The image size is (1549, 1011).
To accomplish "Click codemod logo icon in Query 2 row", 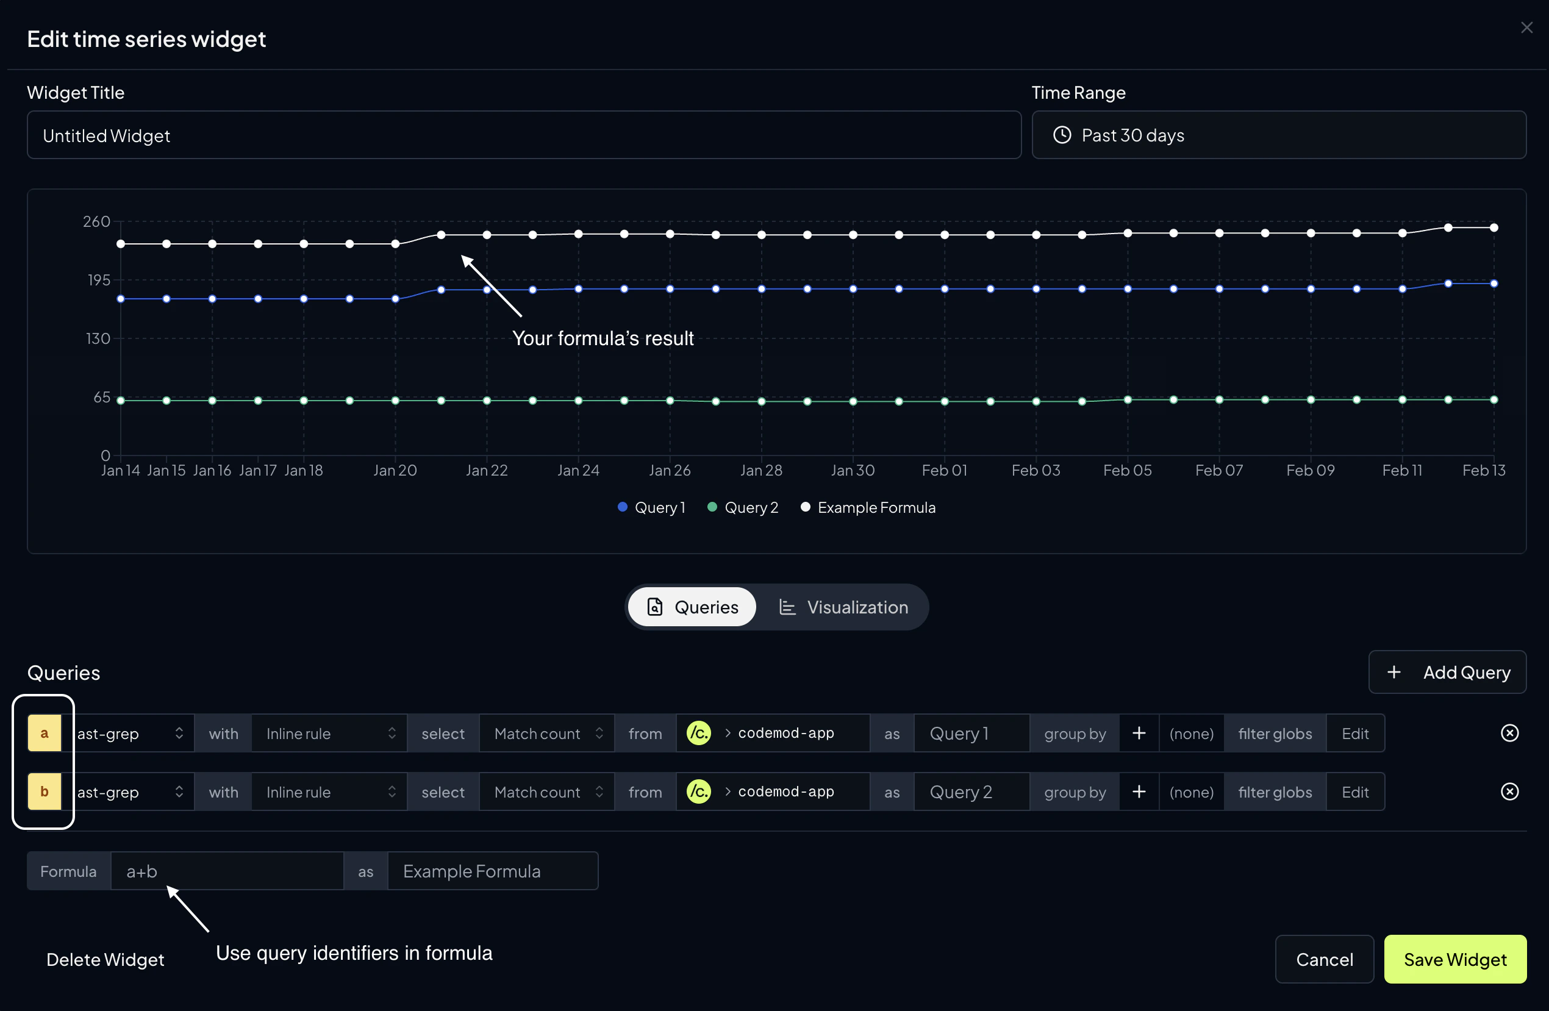I will point(698,791).
